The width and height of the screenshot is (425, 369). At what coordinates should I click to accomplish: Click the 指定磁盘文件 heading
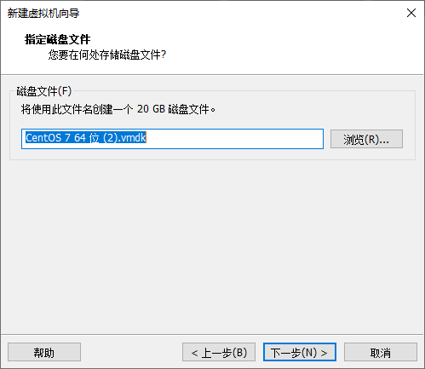pos(58,39)
